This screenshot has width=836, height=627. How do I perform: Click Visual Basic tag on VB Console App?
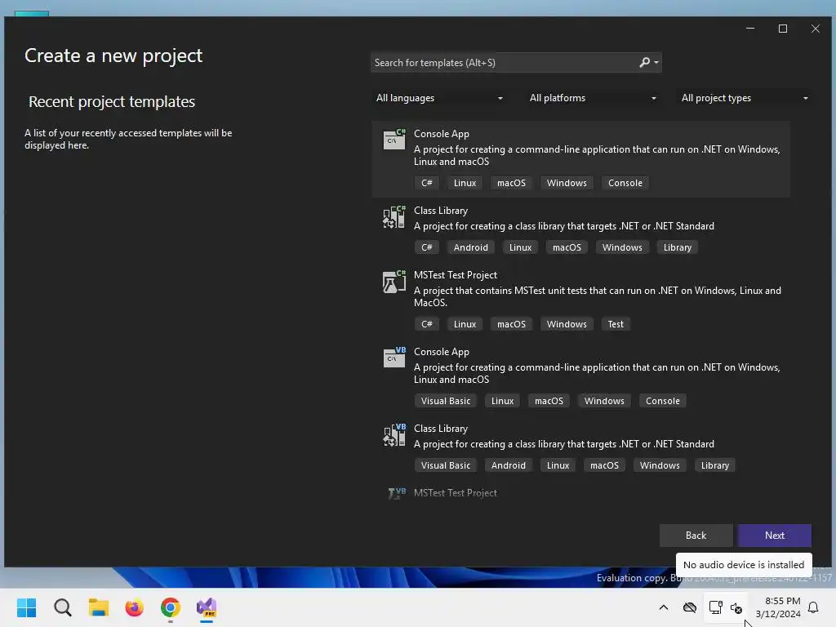click(446, 401)
